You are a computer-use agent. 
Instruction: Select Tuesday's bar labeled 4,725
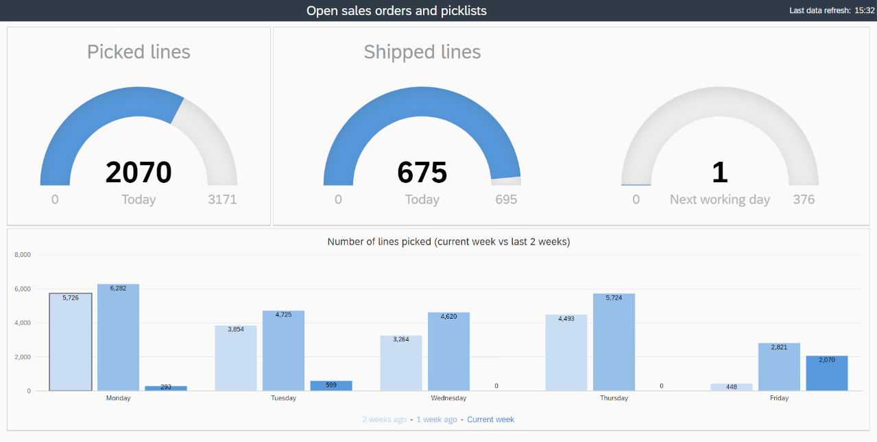coord(283,351)
